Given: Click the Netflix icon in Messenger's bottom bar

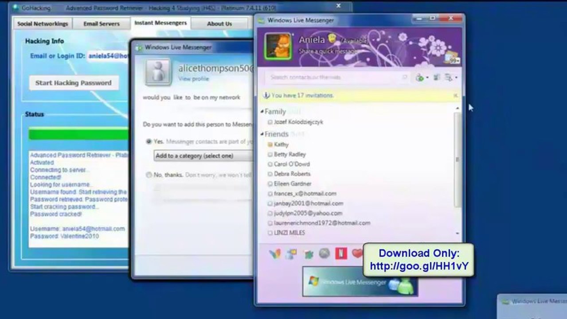Looking at the screenshot, I should point(341,254).
